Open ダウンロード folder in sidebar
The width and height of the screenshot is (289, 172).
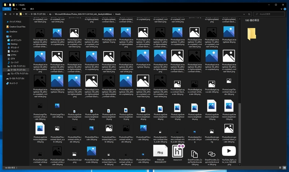[13, 47]
